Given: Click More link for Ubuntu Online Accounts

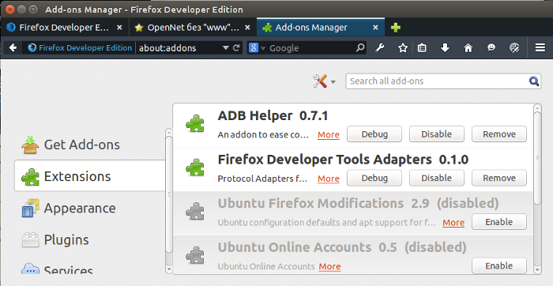Looking at the screenshot, I should click(329, 266).
